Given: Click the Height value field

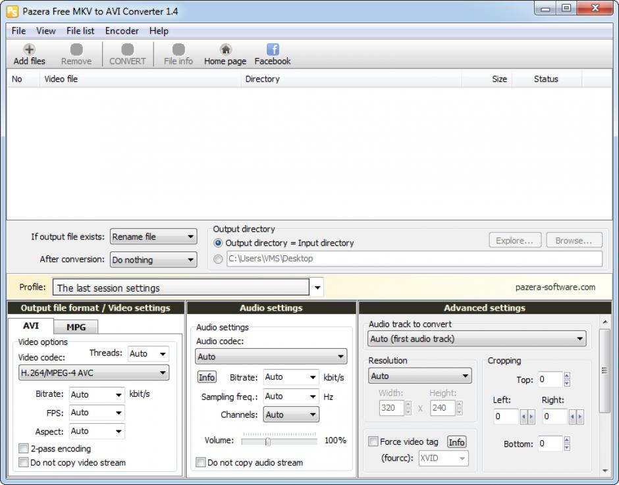Looking at the screenshot, I should coord(442,408).
